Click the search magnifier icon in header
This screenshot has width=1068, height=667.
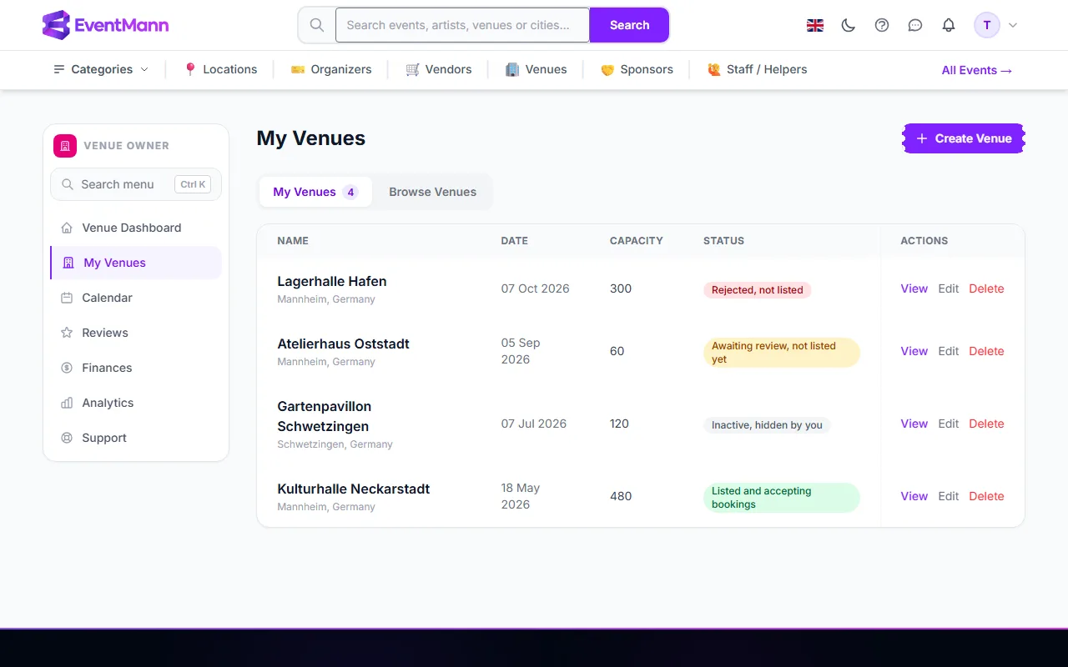point(317,25)
